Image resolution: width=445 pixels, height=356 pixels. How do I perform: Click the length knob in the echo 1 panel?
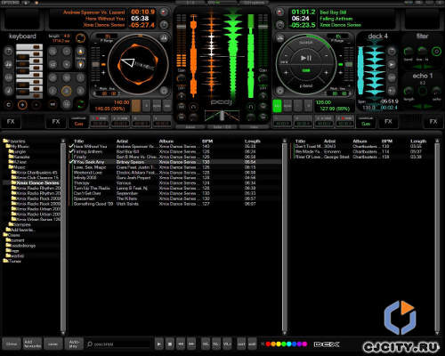409,91
